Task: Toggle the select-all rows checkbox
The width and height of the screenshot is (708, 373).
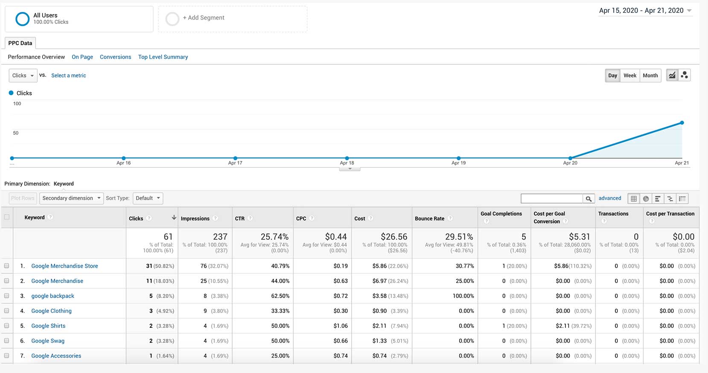Action: [x=6, y=217]
